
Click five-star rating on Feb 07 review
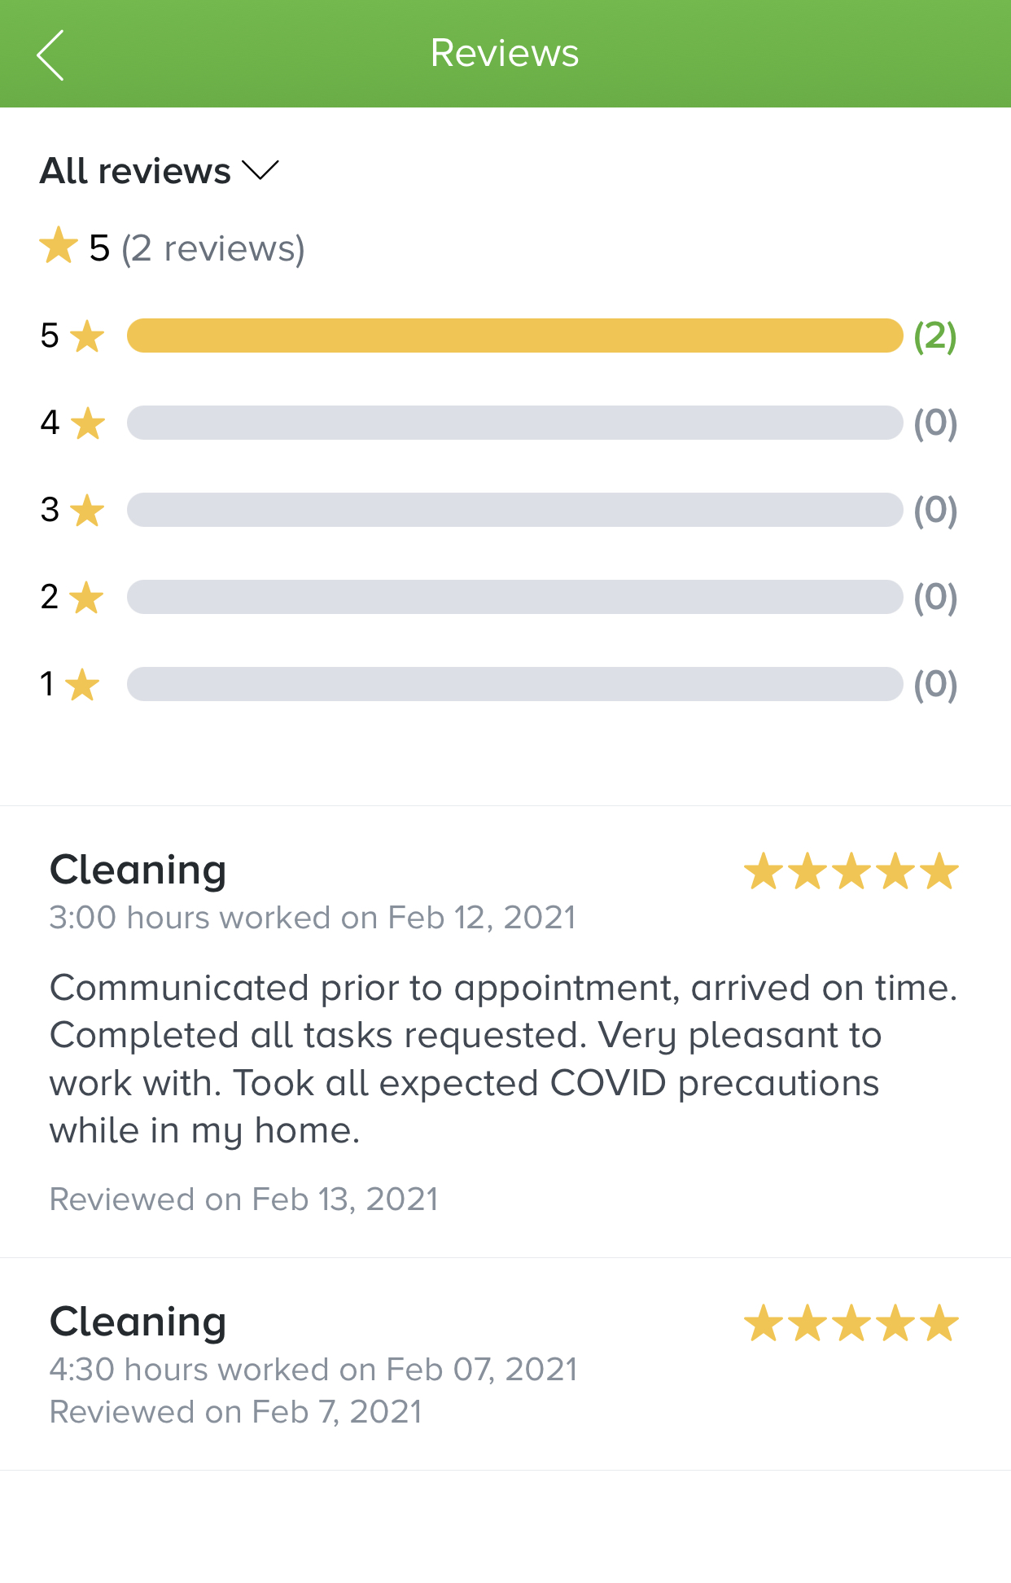click(x=851, y=1323)
